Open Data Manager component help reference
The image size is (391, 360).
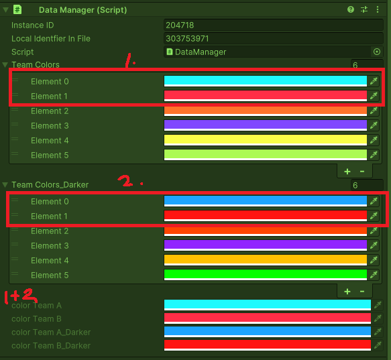point(351,10)
